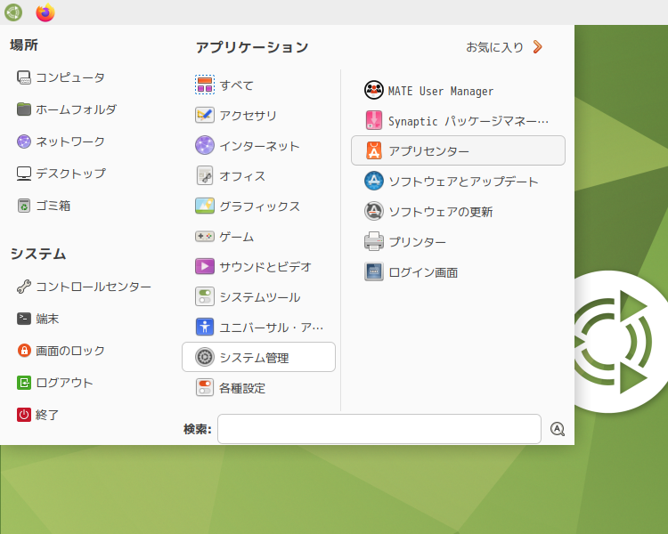Click the search icon beside the search field
Screen dimensions: 668x534
pyautogui.click(x=558, y=429)
